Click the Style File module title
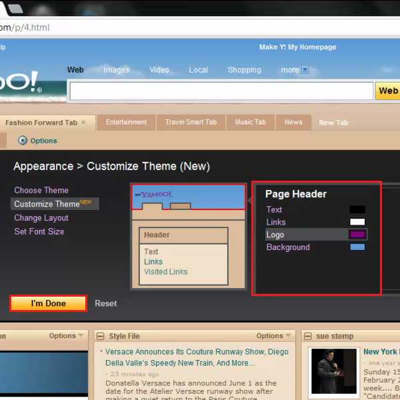 coord(124,336)
